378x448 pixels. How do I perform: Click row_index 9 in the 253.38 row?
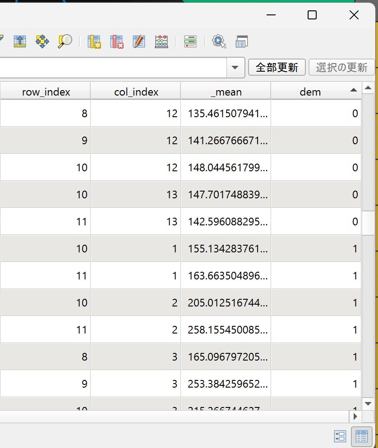pos(46,384)
